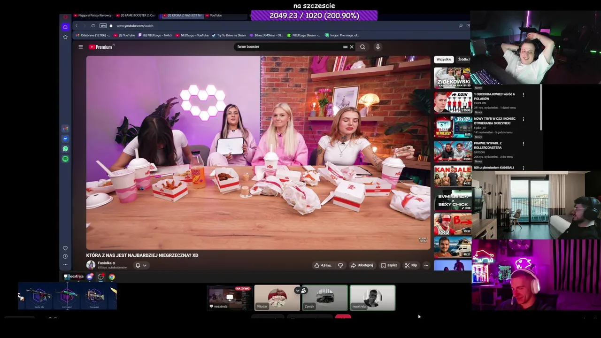Open the Opera GX home sidebar icon
601x338 pixels.
click(65, 27)
